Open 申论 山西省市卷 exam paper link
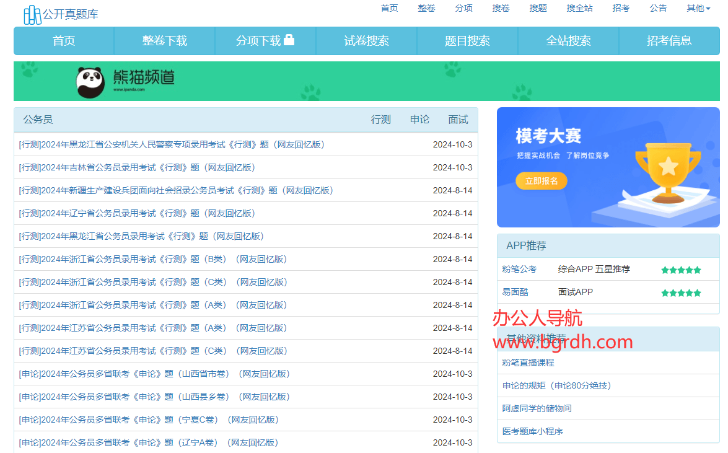 [154, 374]
